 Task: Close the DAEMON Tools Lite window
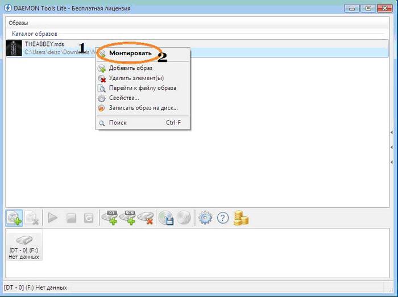click(x=385, y=9)
